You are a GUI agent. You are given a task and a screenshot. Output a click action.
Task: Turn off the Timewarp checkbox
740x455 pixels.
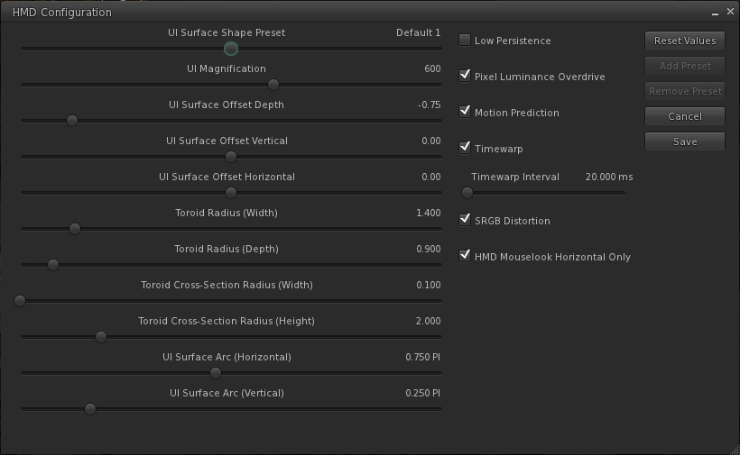coord(465,148)
